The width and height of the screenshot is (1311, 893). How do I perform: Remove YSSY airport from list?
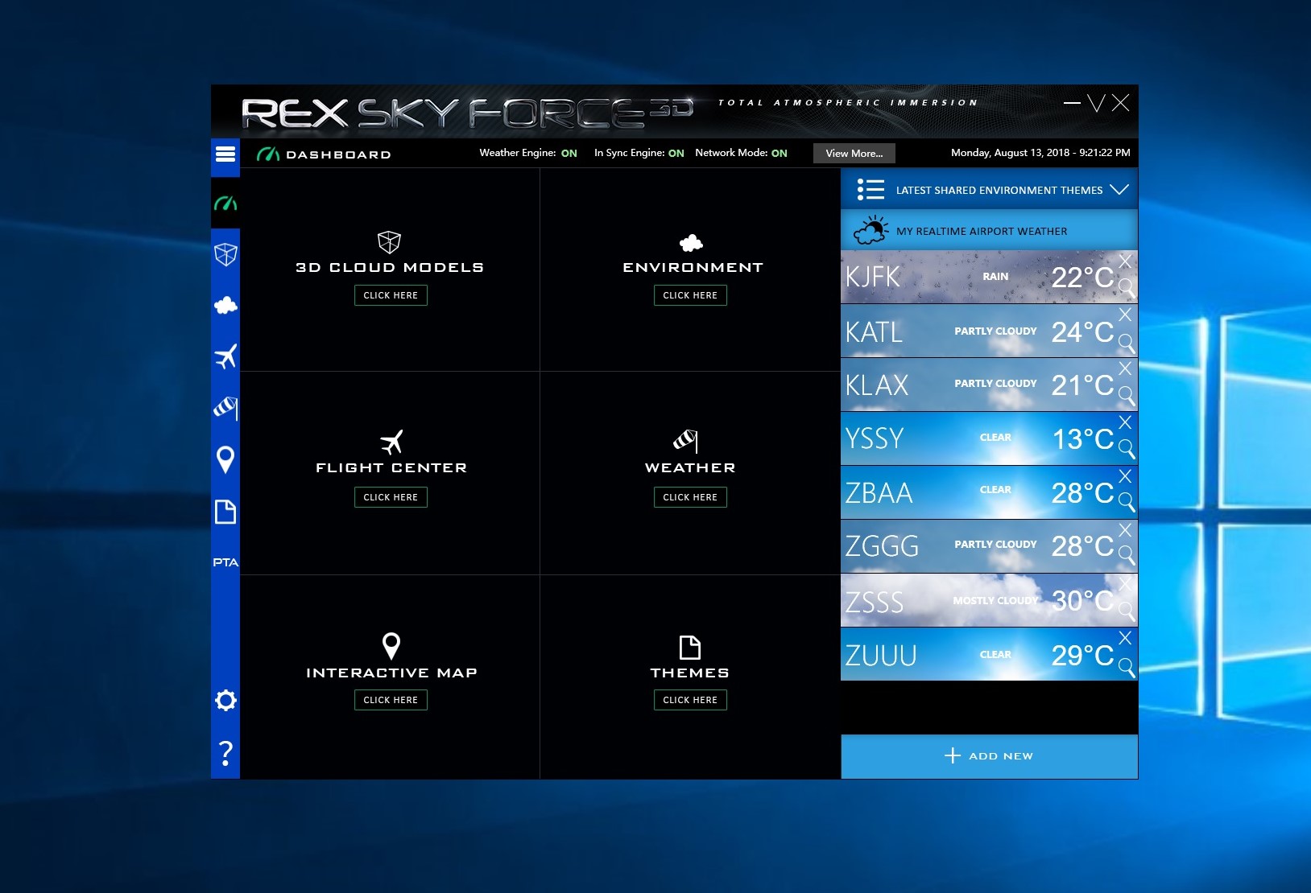(x=1125, y=422)
